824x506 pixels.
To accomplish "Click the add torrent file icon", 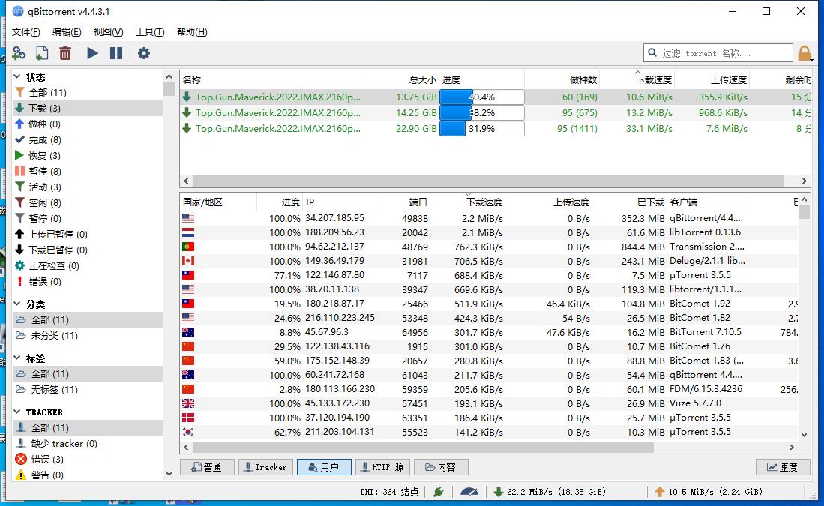I will coord(42,53).
